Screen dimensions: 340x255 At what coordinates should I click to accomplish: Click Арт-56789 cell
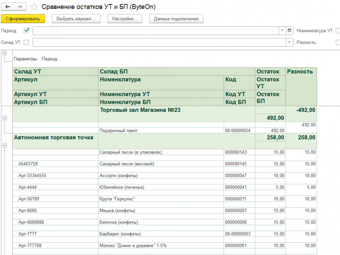(x=56, y=199)
